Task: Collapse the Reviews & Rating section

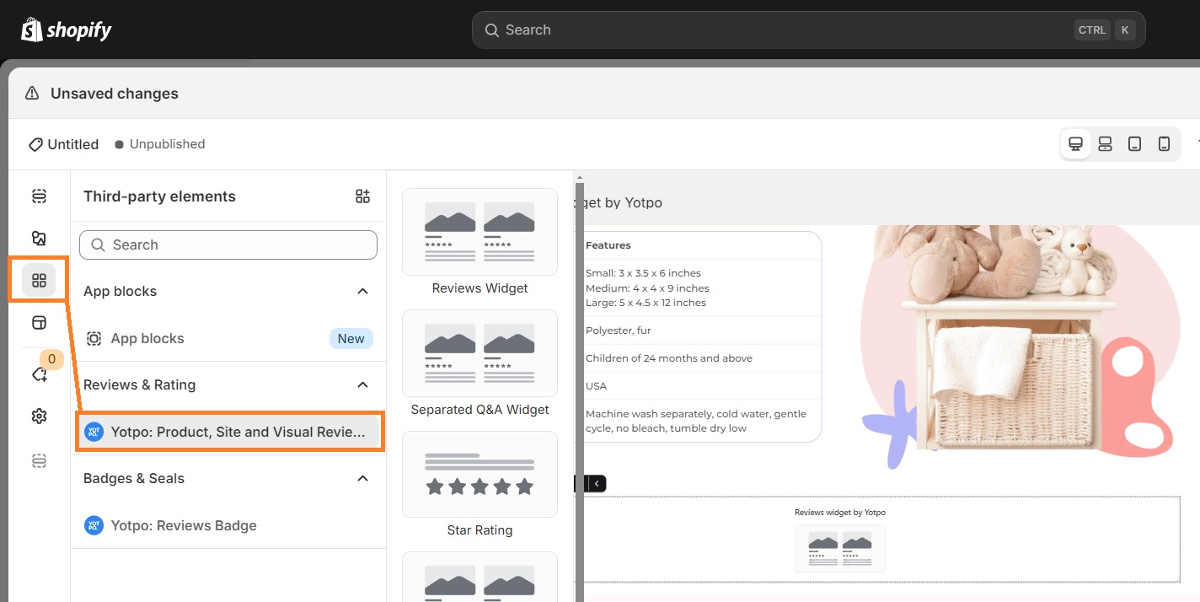Action: [x=362, y=384]
